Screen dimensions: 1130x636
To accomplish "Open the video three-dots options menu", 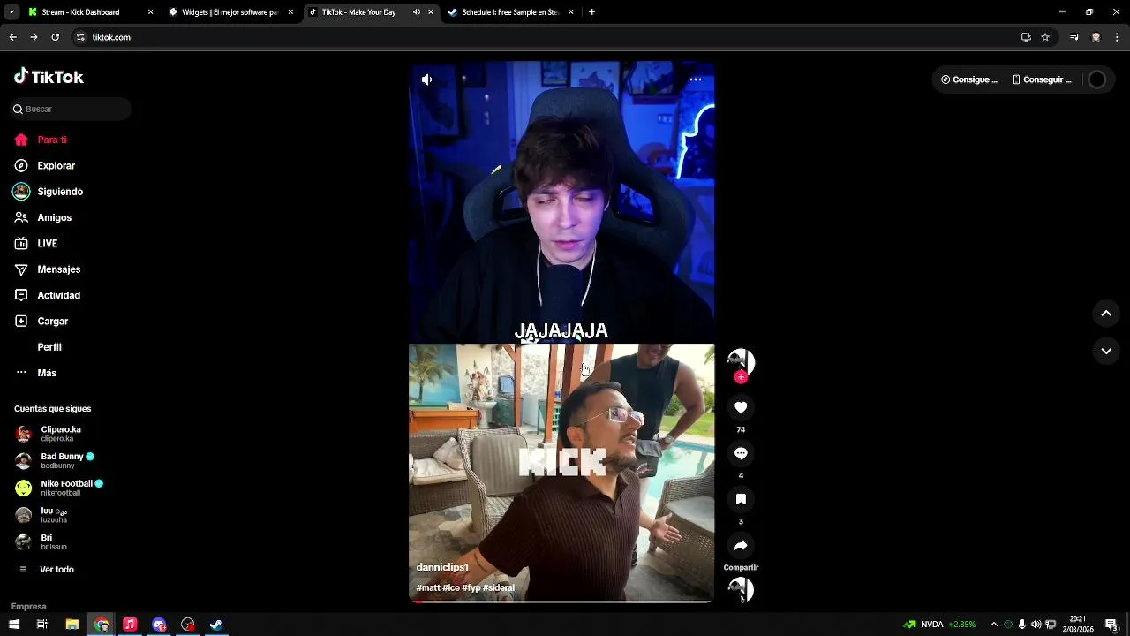I will [x=696, y=79].
